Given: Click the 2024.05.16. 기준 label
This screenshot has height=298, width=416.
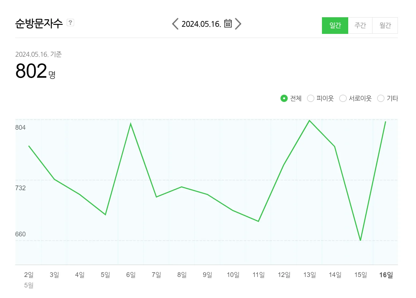Looking at the screenshot, I should 39,54.
